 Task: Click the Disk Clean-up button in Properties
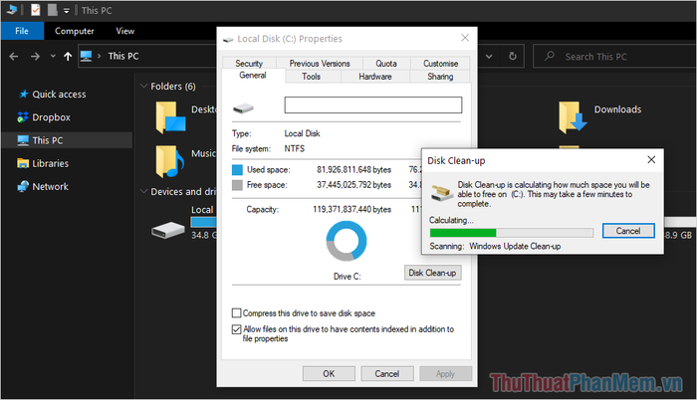432,273
